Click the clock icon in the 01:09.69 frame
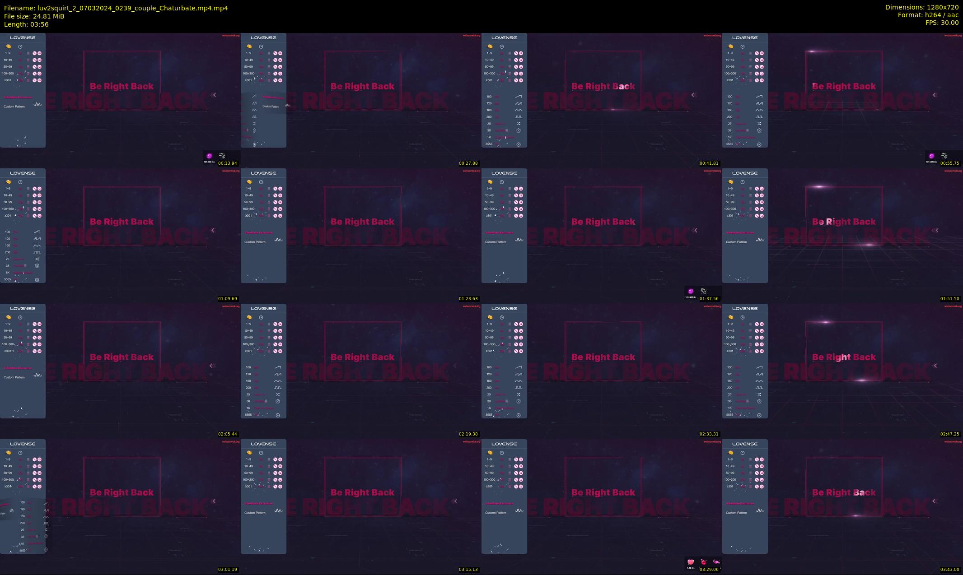The height and width of the screenshot is (575, 963). (x=20, y=182)
